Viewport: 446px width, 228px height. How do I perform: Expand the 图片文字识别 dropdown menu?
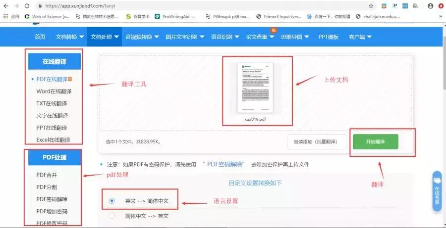point(185,37)
